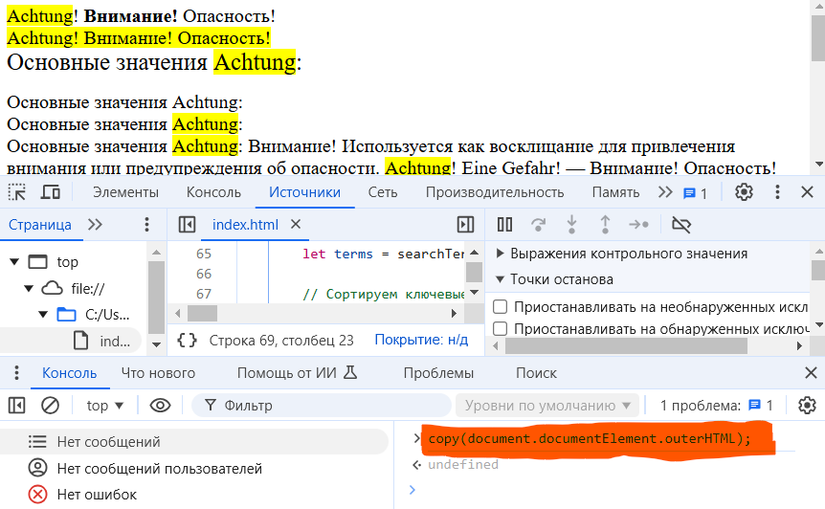Viewport: 825px width, 509px height.
Task: Step over next function call
Action: [x=538, y=225]
